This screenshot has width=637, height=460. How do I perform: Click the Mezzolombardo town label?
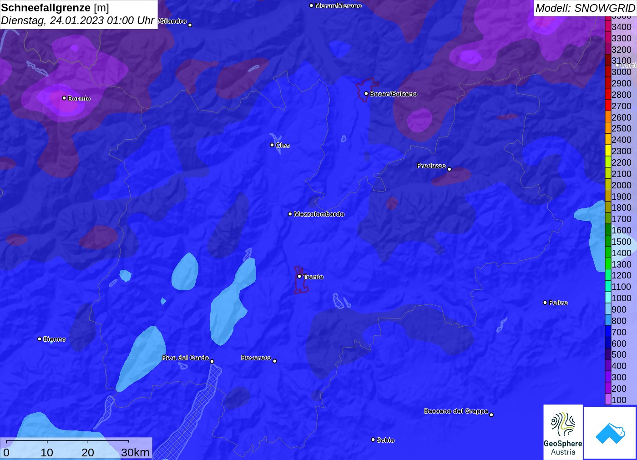pos(319,214)
